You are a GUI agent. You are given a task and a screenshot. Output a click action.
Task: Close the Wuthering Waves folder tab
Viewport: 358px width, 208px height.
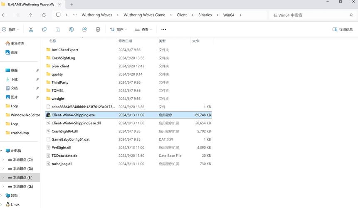click(59, 4)
